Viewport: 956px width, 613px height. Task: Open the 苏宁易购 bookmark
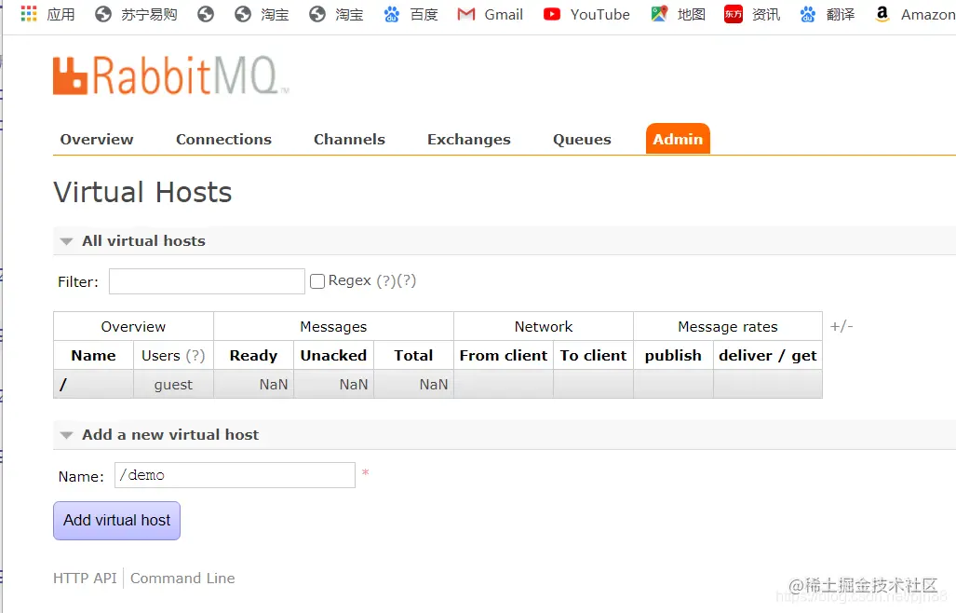click(x=136, y=14)
